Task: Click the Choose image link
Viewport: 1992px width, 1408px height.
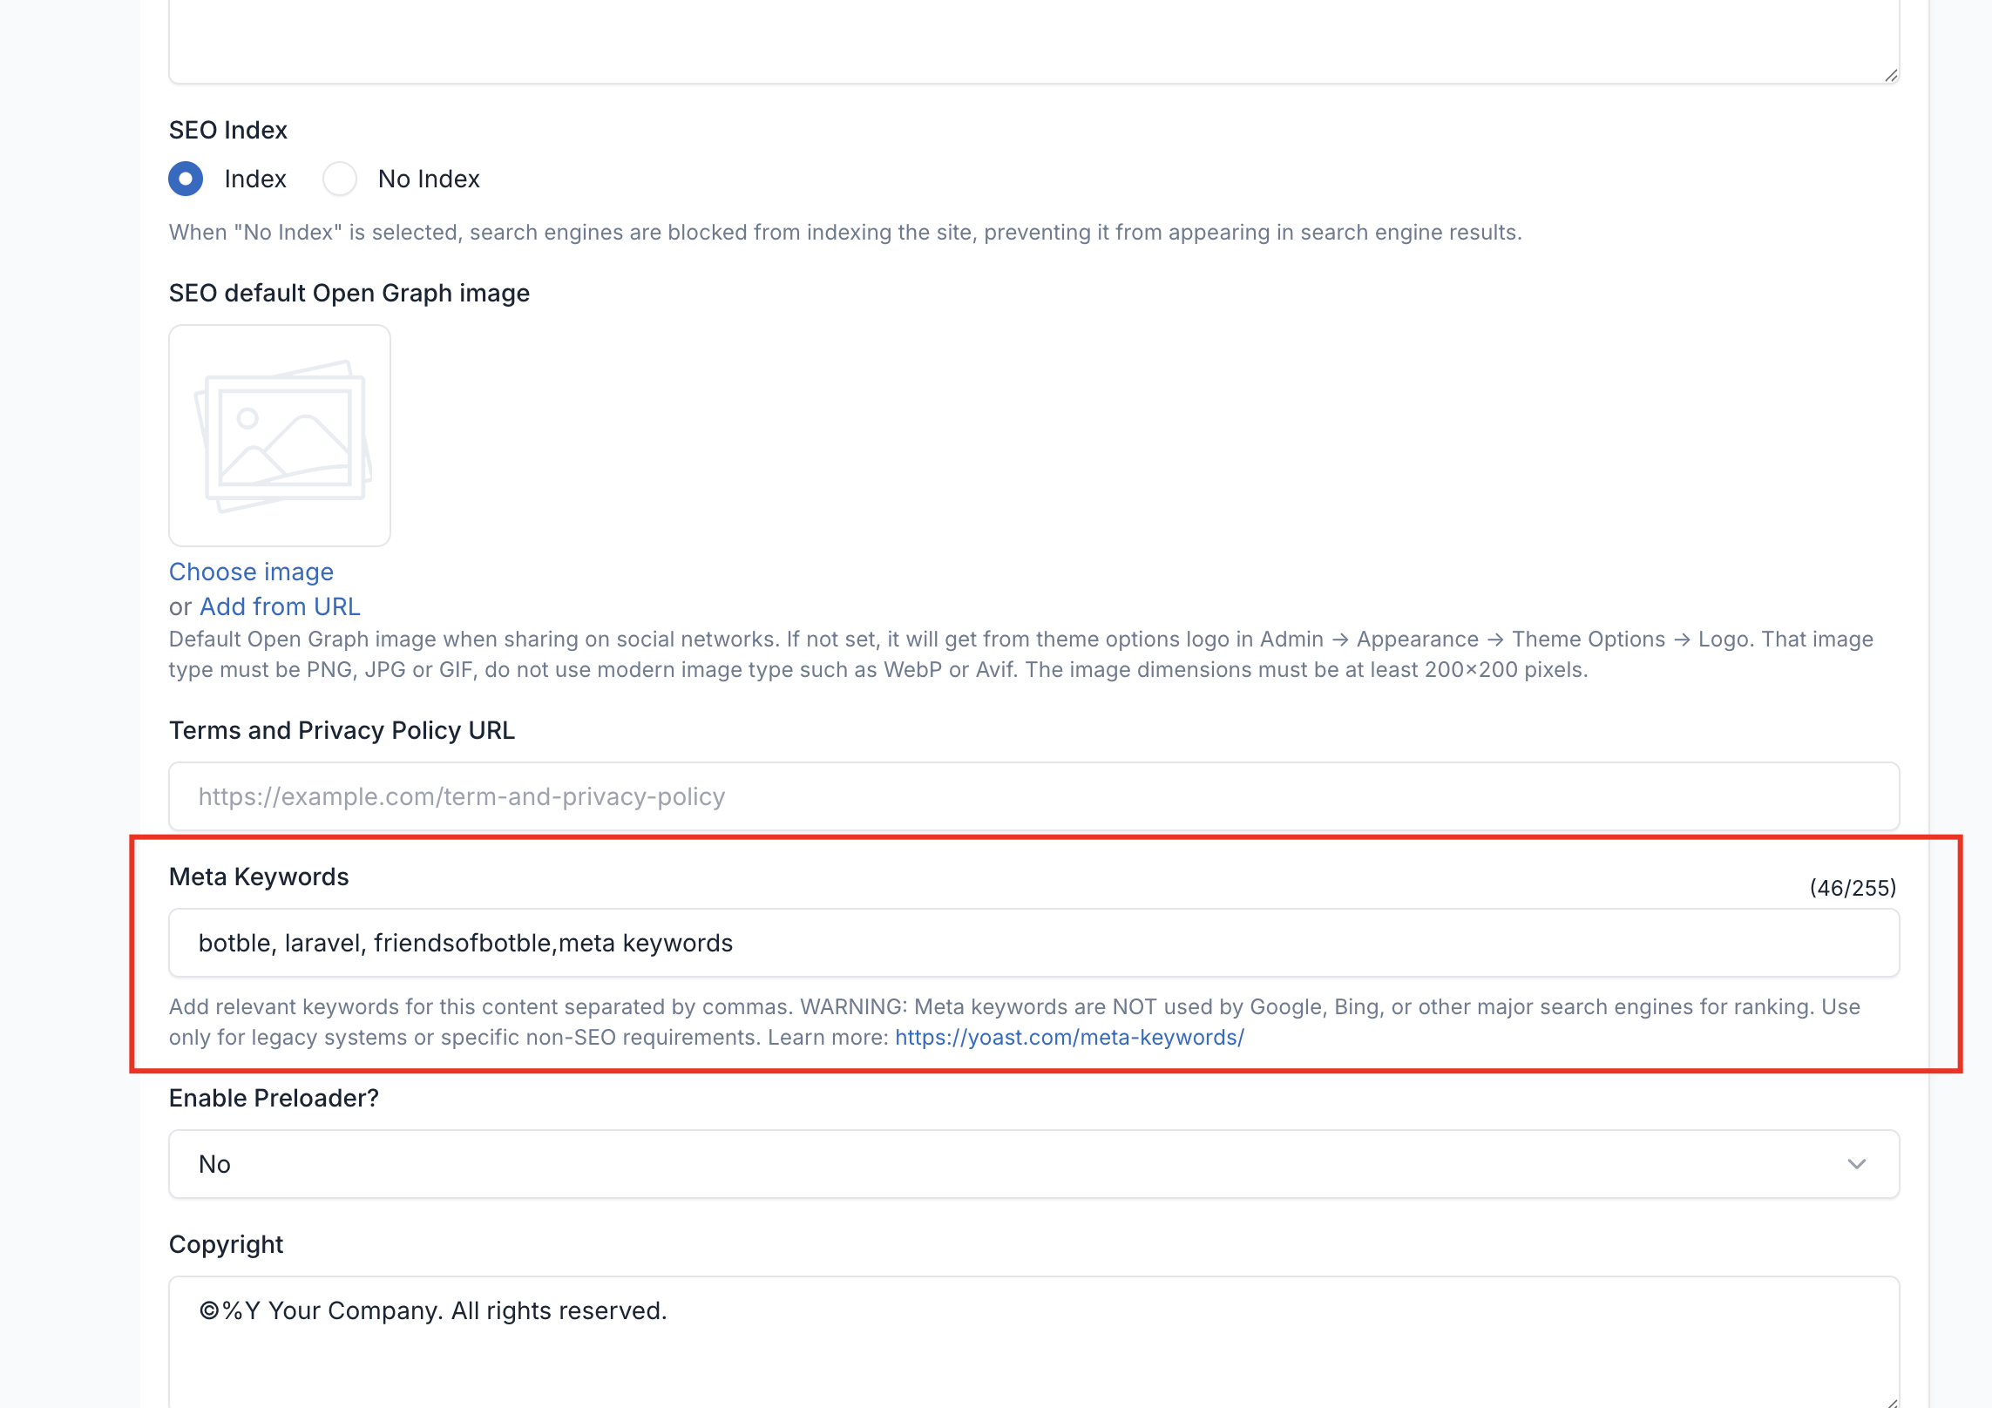Action: point(251,572)
